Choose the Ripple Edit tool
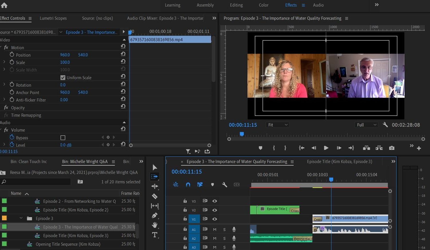The width and height of the screenshot is (430, 250). 155,186
